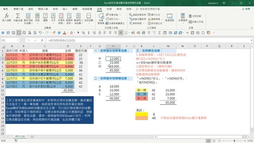Open the Text functions library

[x=53, y=18]
